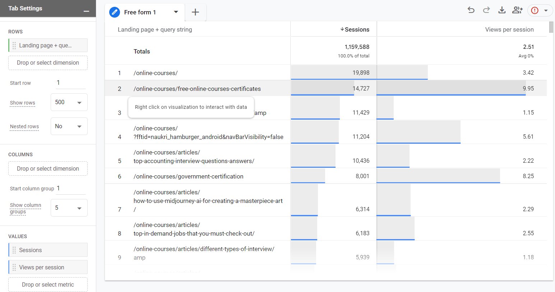Click Drop or select metric under Values
The width and height of the screenshot is (555, 292).
click(x=48, y=284)
